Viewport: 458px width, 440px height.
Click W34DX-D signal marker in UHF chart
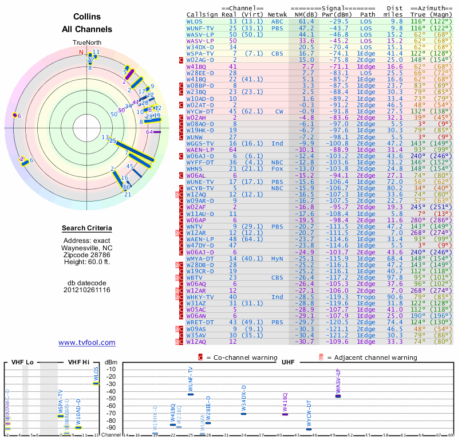[244, 414]
